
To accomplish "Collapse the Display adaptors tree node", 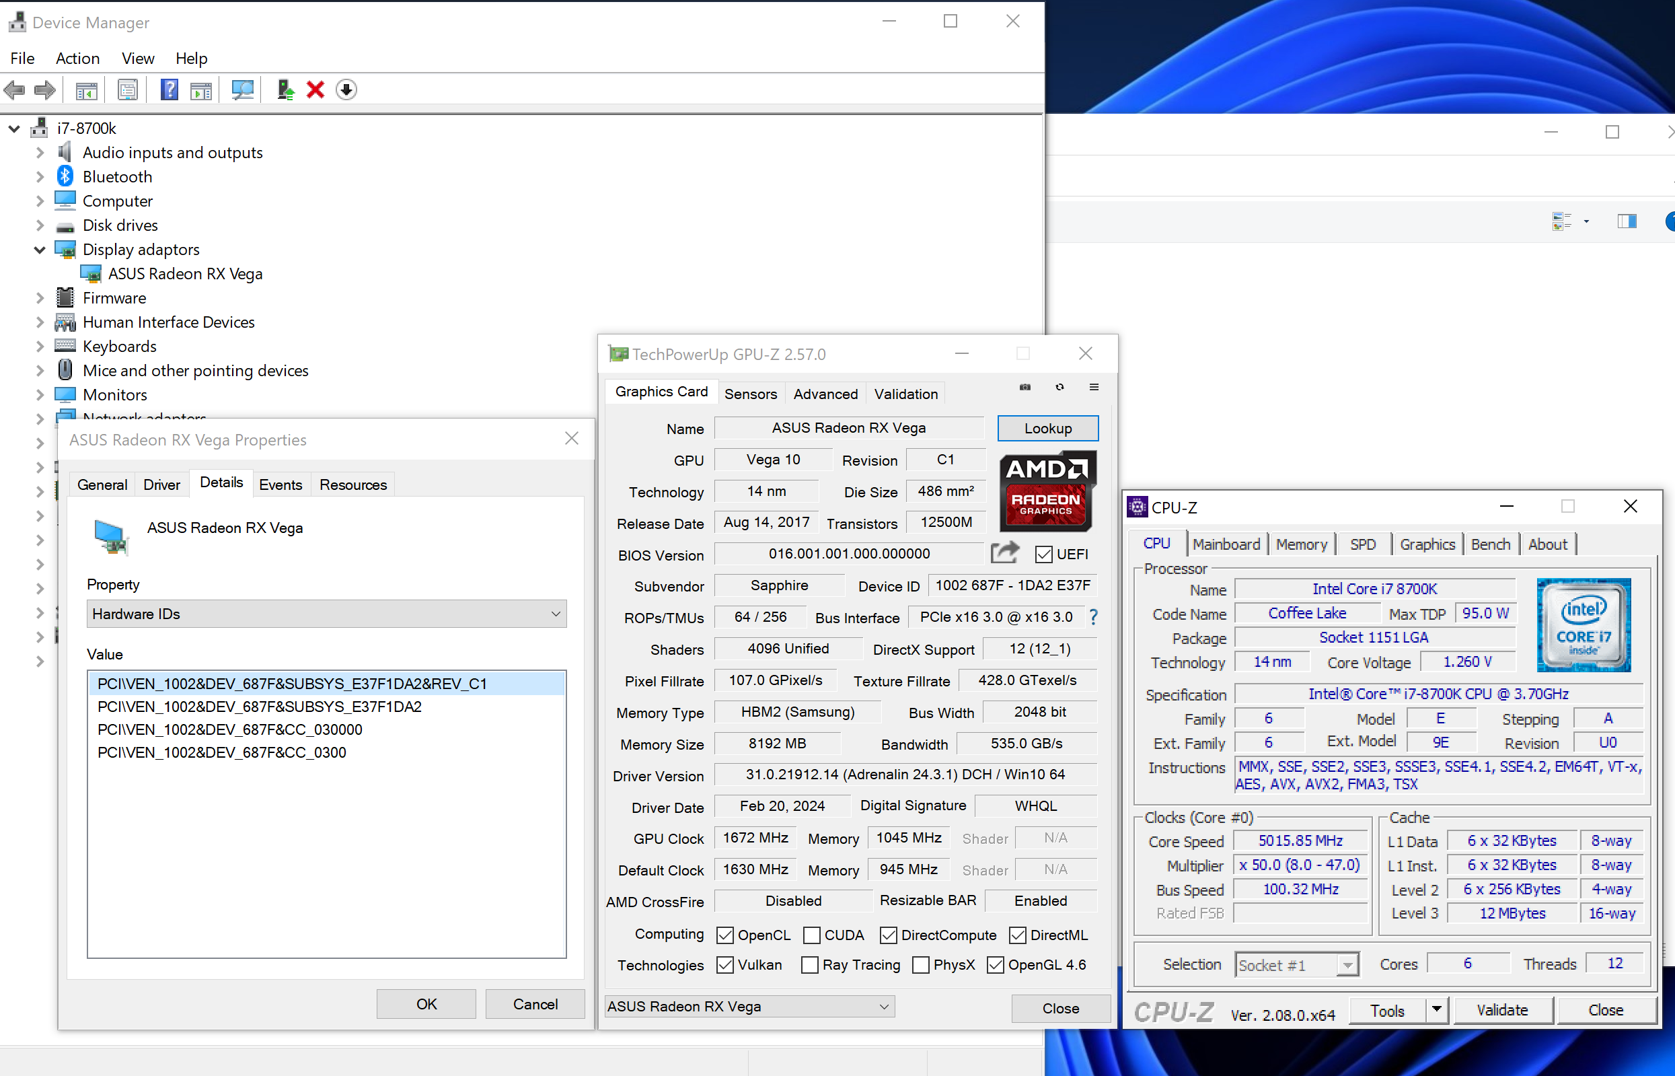I will pyautogui.click(x=39, y=250).
